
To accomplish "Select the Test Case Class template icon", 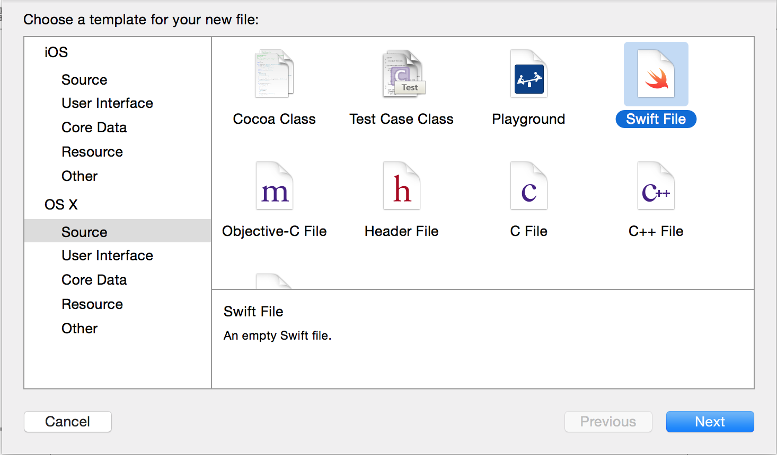I will click(401, 73).
